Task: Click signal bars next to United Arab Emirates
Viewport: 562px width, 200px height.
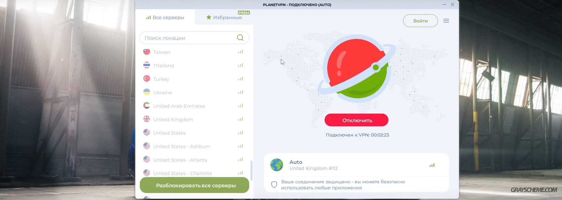Action: click(240, 106)
